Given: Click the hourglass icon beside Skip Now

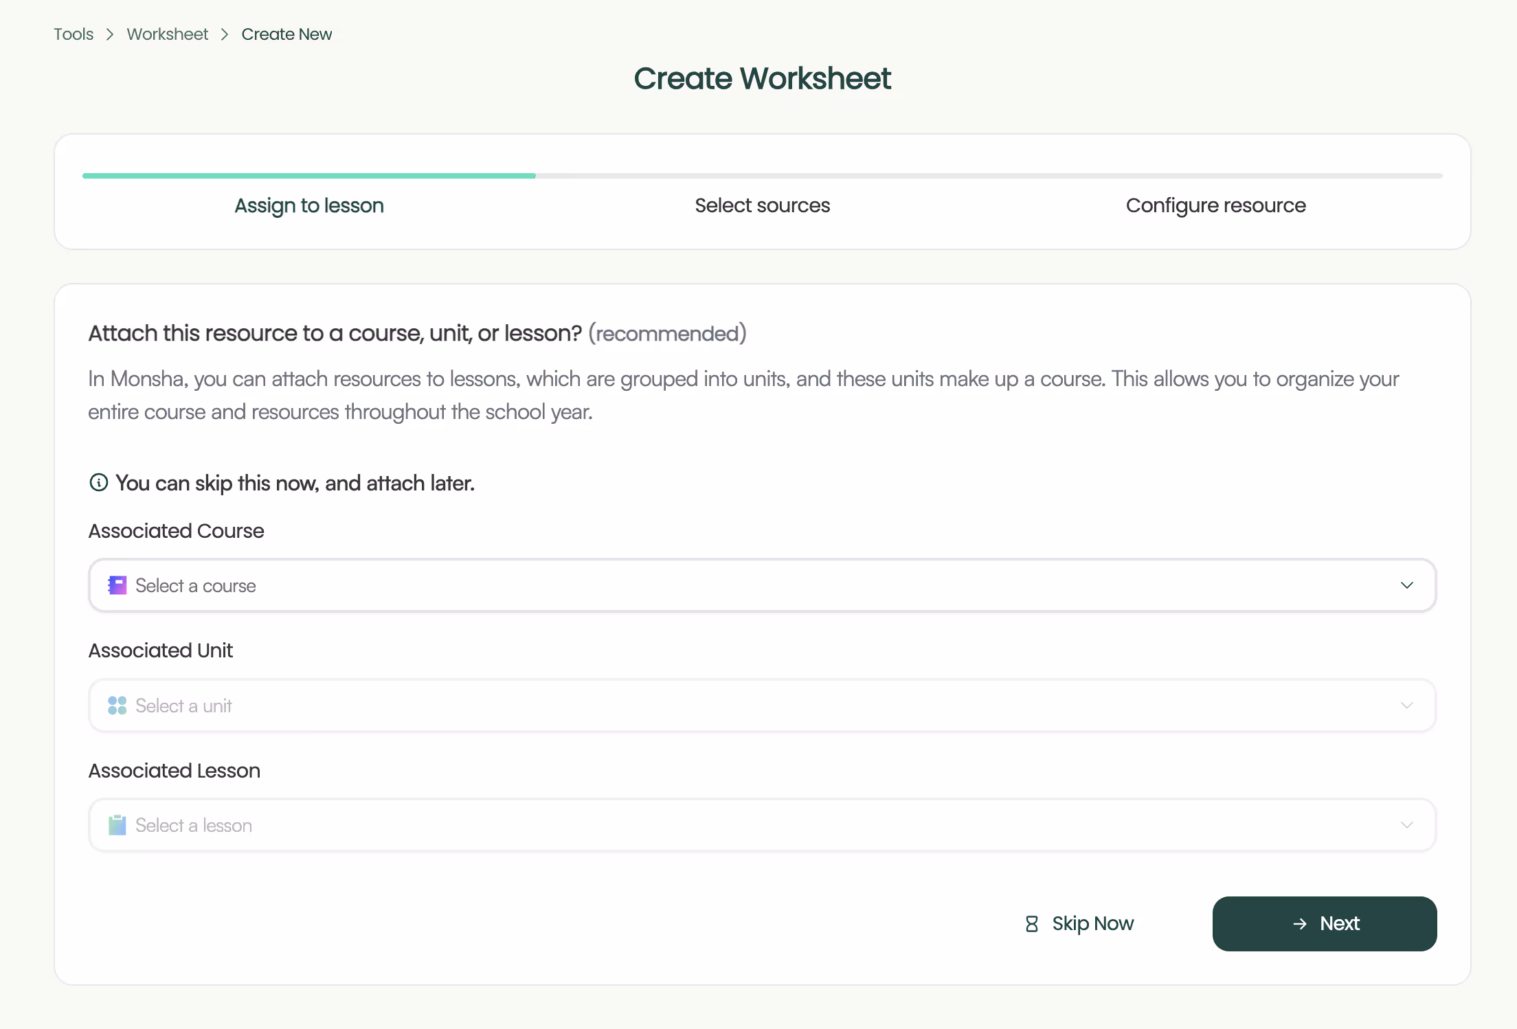Looking at the screenshot, I should pyautogui.click(x=1031, y=924).
